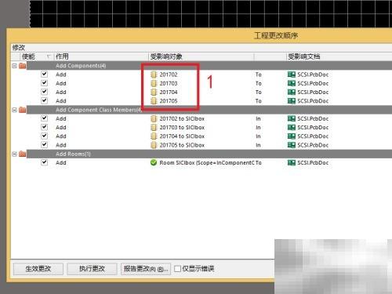This screenshot has width=392, height=294.
Task: Click the icon beside 201703 to SICIbox
Action: (x=154, y=128)
